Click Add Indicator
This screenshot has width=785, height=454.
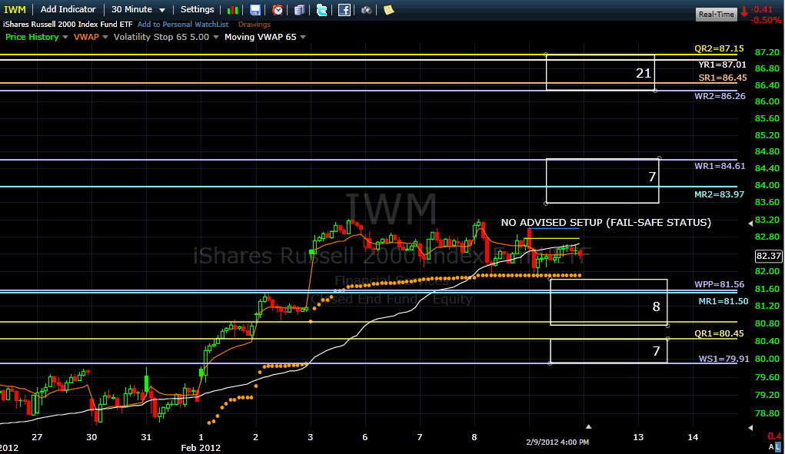point(68,9)
